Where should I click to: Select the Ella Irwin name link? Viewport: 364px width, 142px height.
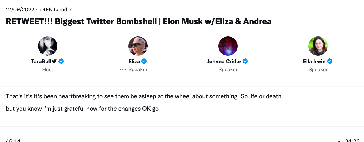pos(314,61)
